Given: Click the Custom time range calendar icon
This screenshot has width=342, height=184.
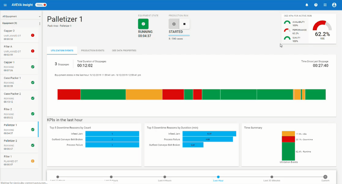Looking at the screenshot, I should (x=325, y=177).
